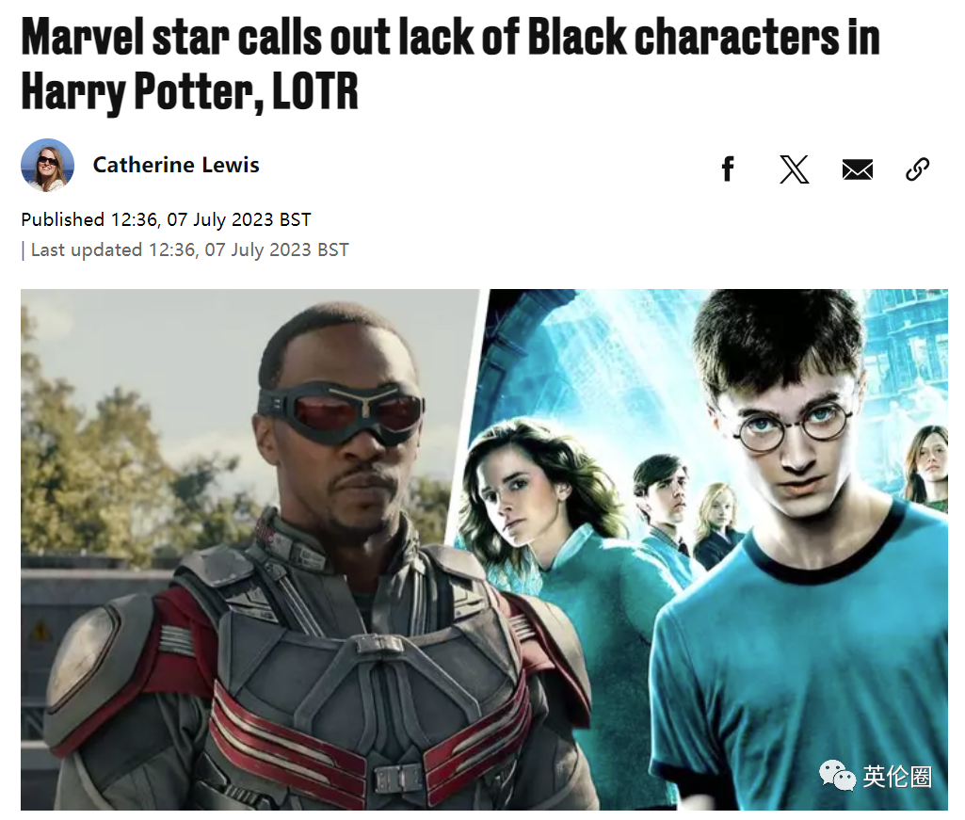Share article on Facebook icon
965x820 pixels.
point(728,169)
